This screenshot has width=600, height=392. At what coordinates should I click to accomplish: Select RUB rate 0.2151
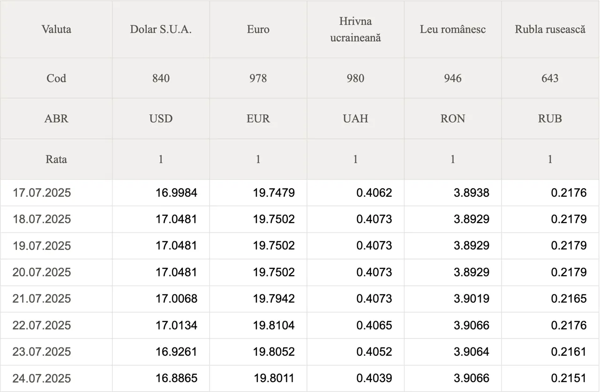tap(569, 378)
